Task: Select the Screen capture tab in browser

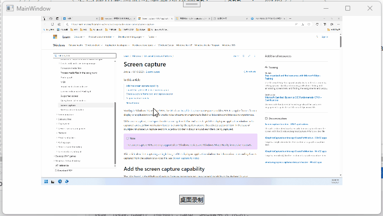Action: click(x=160, y=19)
